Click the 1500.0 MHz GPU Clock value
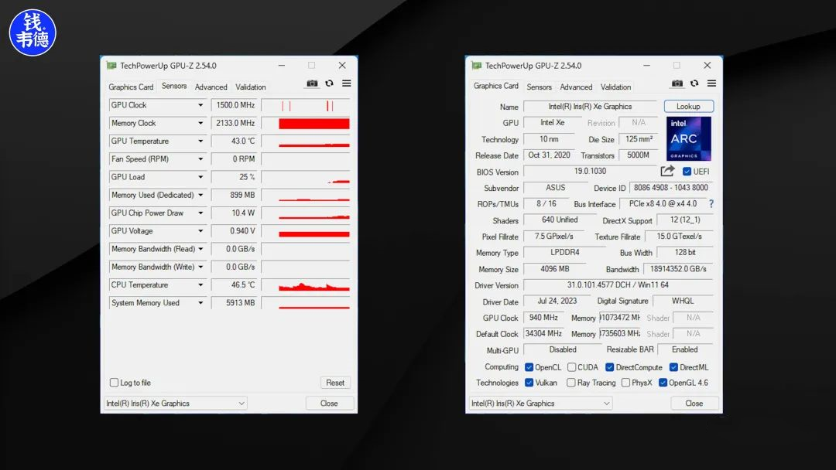This screenshot has width=836, height=470. coord(235,105)
